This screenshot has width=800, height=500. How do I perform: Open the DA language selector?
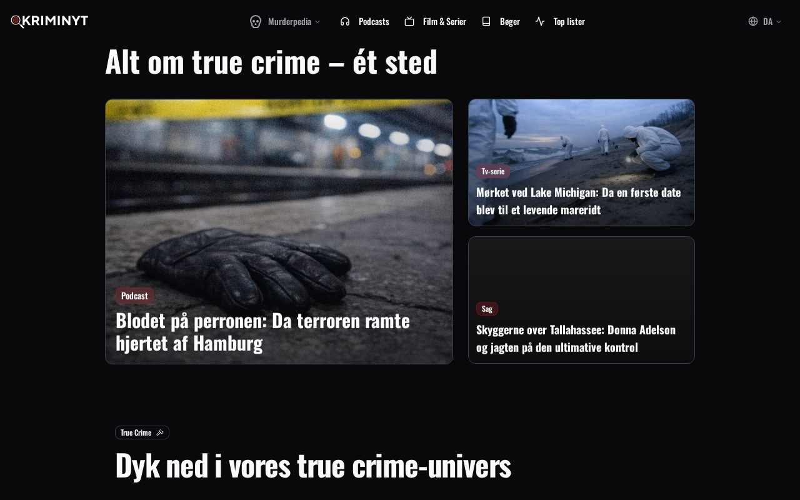pos(766,21)
